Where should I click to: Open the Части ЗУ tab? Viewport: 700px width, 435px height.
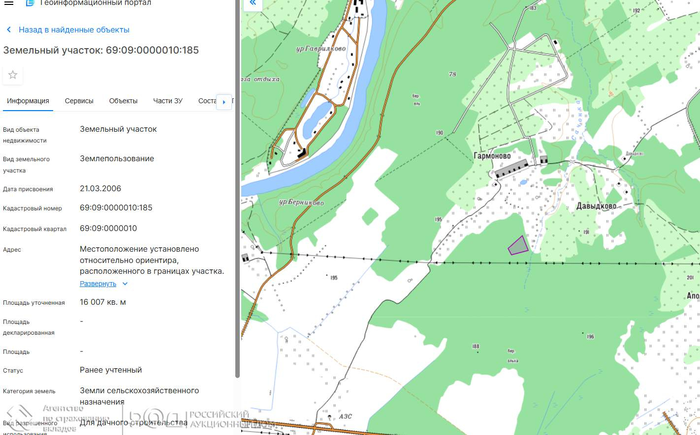pyautogui.click(x=168, y=101)
